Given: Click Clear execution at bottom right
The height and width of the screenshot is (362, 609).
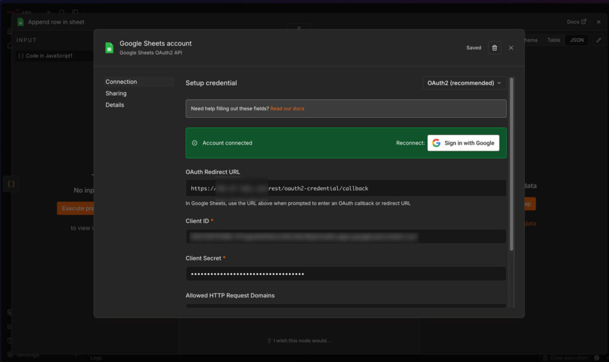Looking at the screenshot, I should point(565,358).
